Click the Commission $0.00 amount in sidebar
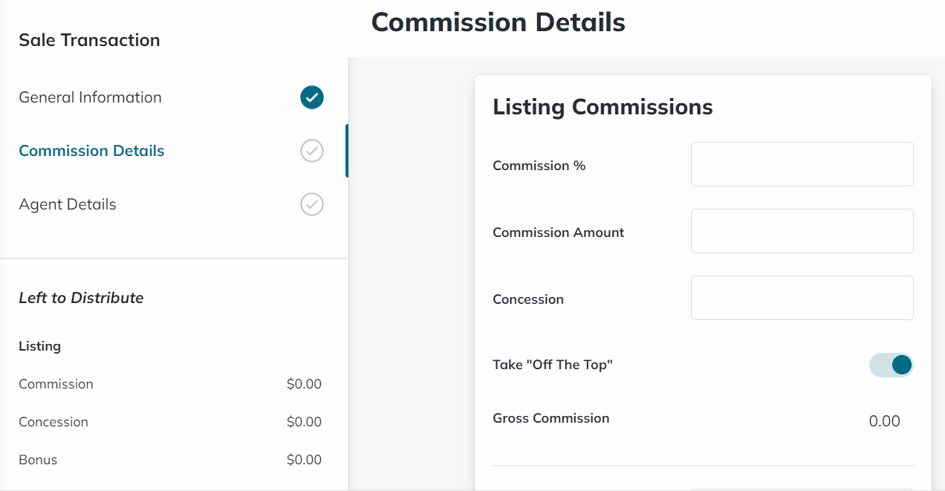945x491 pixels. (305, 384)
